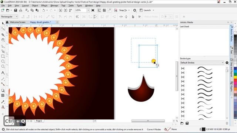The image size is (237, 133).
Task: Select the Polygon tool
Action: [3, 66]
